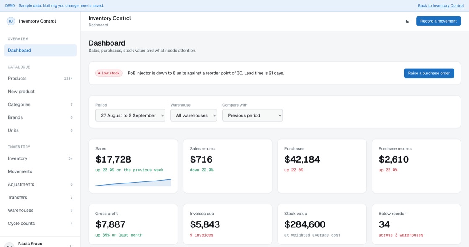Click the 'down 22.0%' text
The height and width of the screenshot is (247, 469).
pyautogui.click(x=201, y=170)
